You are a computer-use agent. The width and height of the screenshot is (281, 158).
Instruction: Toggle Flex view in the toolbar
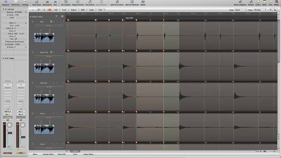pyautogui.click(x=55, y=2)
